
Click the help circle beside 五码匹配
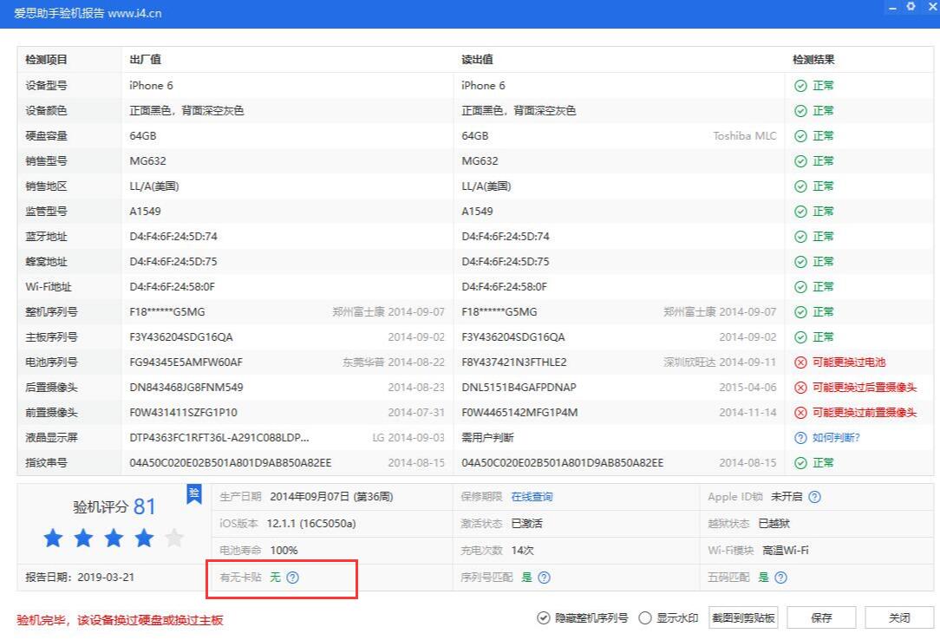(x=780, y=577)
